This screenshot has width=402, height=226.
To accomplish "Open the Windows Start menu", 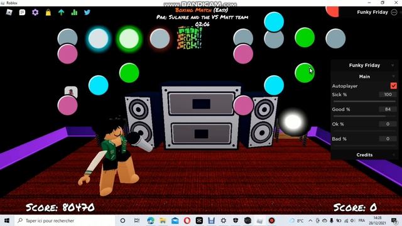I will [7, 220].
